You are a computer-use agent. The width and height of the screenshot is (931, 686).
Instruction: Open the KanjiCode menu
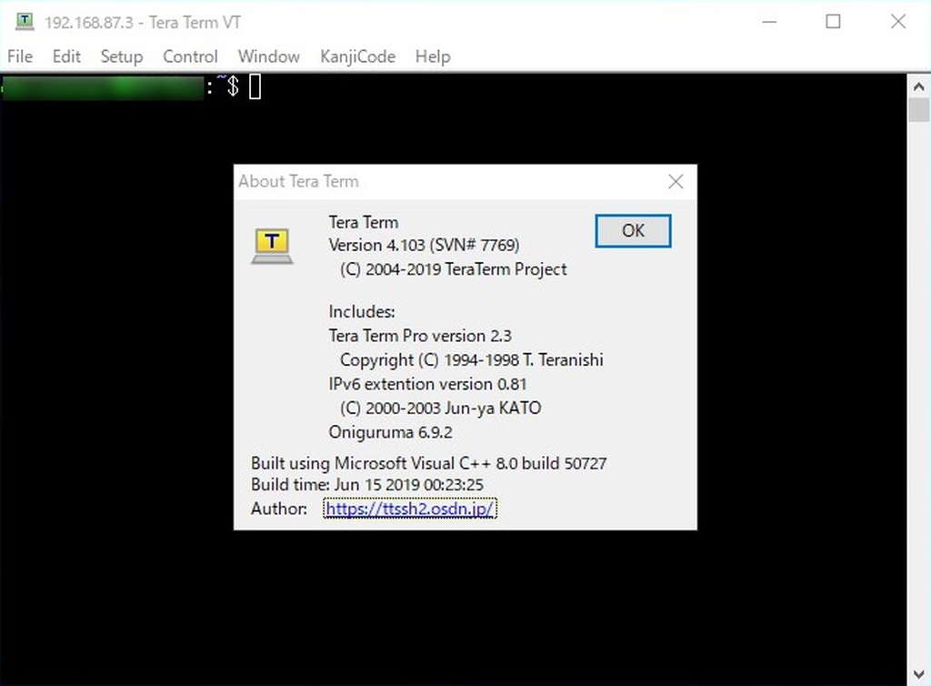(357, 56)
